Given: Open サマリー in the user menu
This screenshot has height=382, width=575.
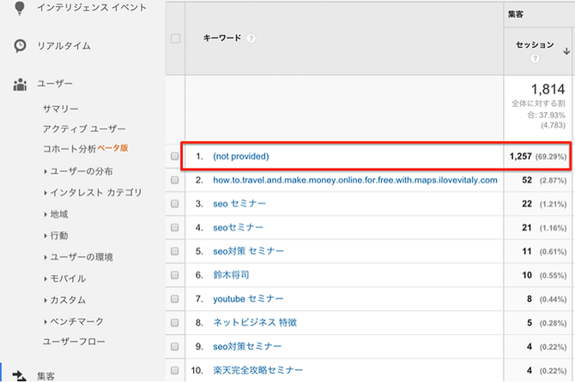Looking at the screenshot, I should [61, 110].
